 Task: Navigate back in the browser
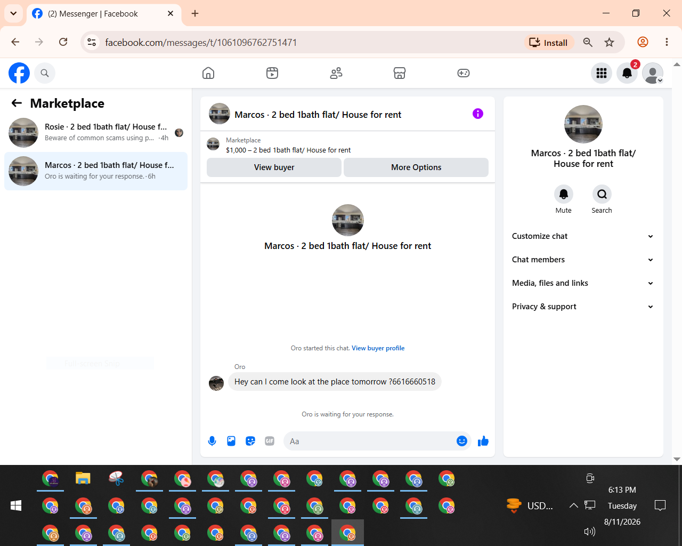coord(15,42)
